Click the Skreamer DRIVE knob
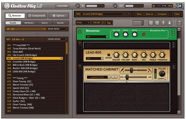The height and width of the screenshot is (119, 186). [134, 34]
